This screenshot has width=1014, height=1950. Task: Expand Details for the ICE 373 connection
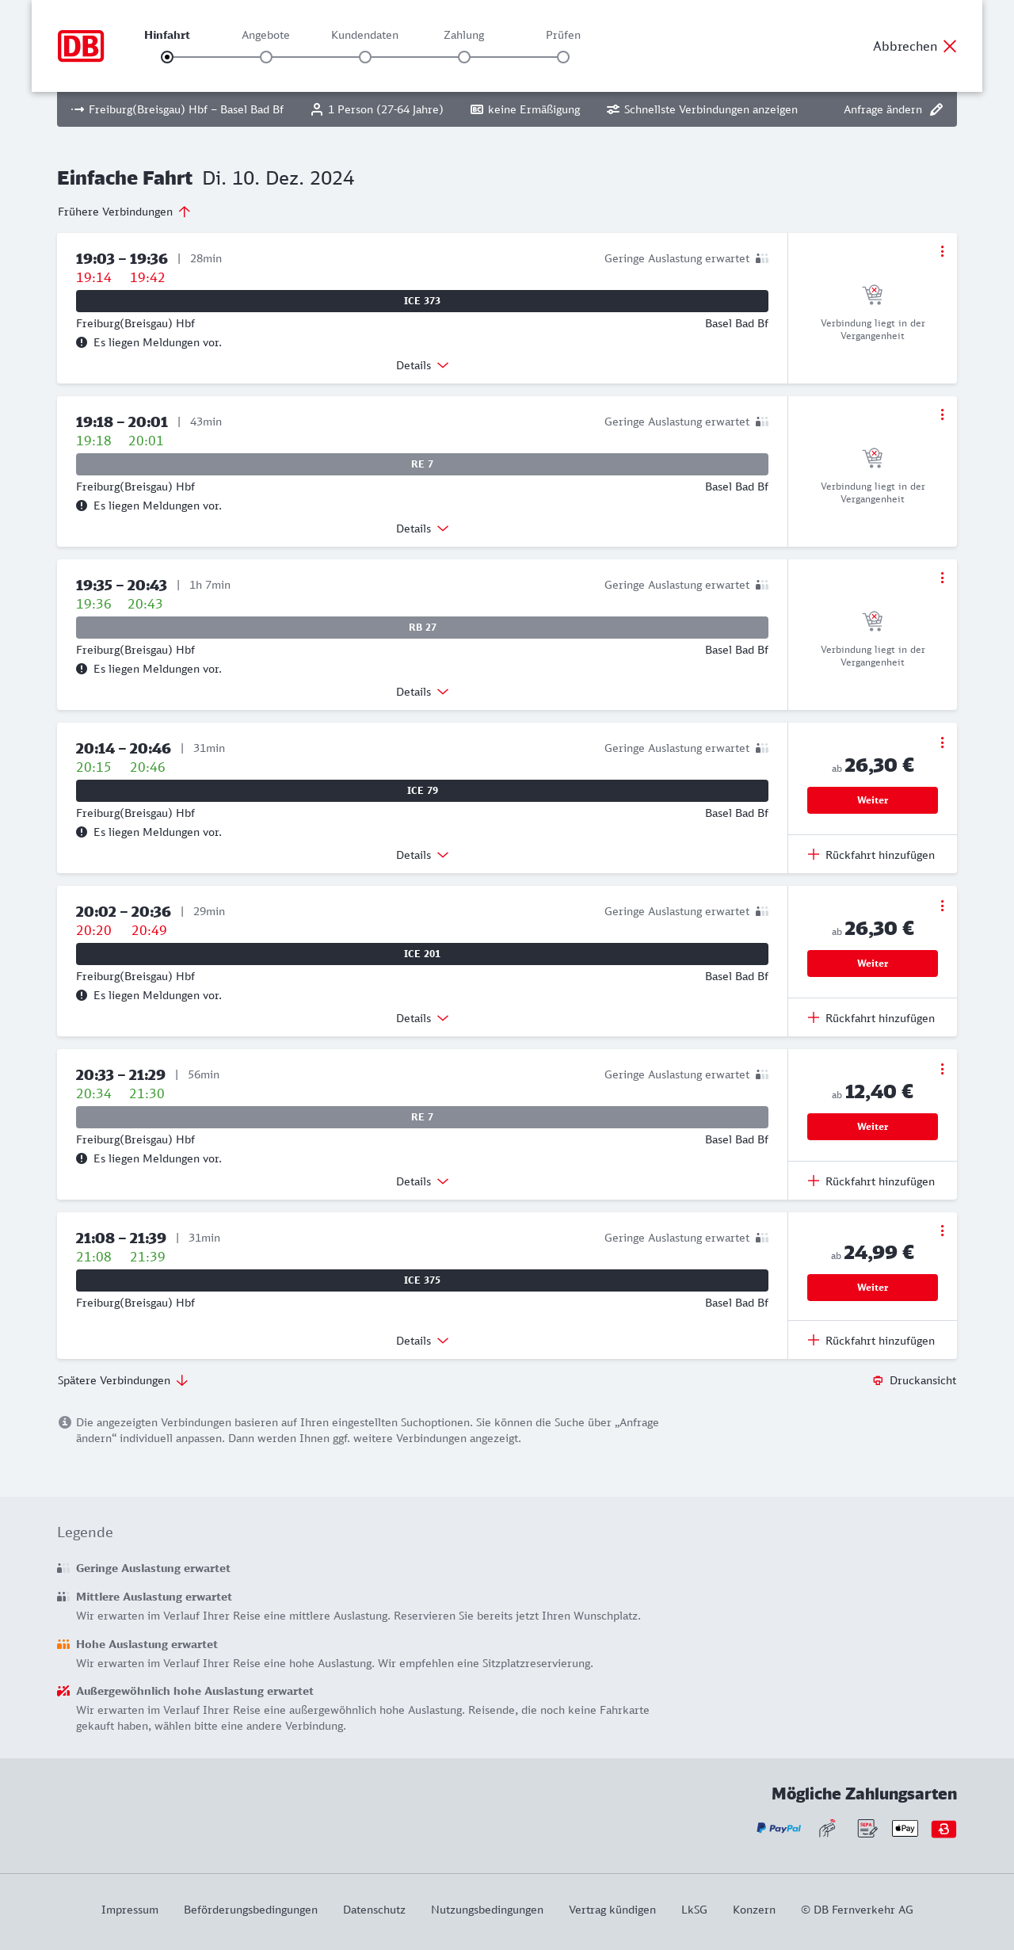click(422, 365)
